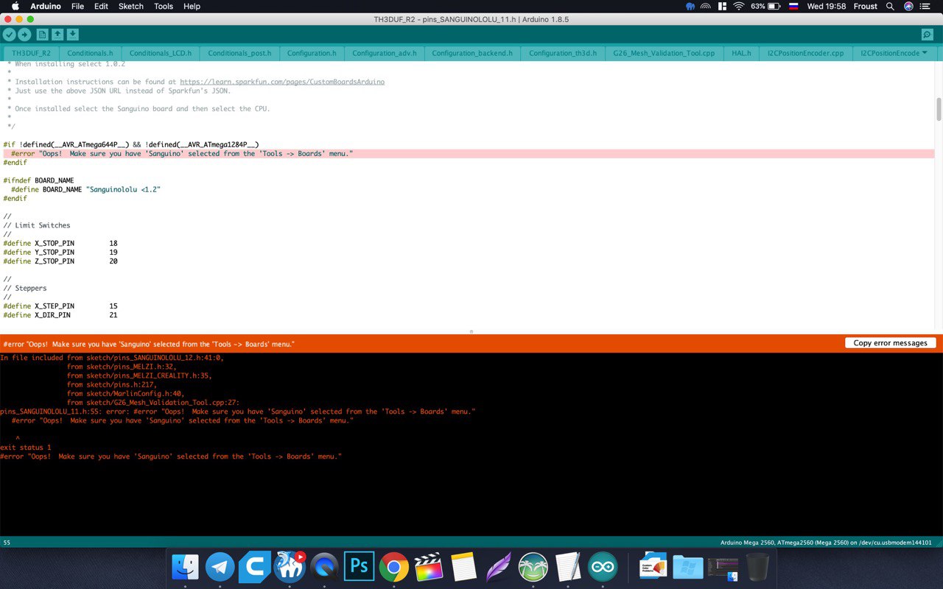Screen dimensions: 943x589
Task: Open the Serial Monitor magnifier icon
Action: [x=927, y=35]
